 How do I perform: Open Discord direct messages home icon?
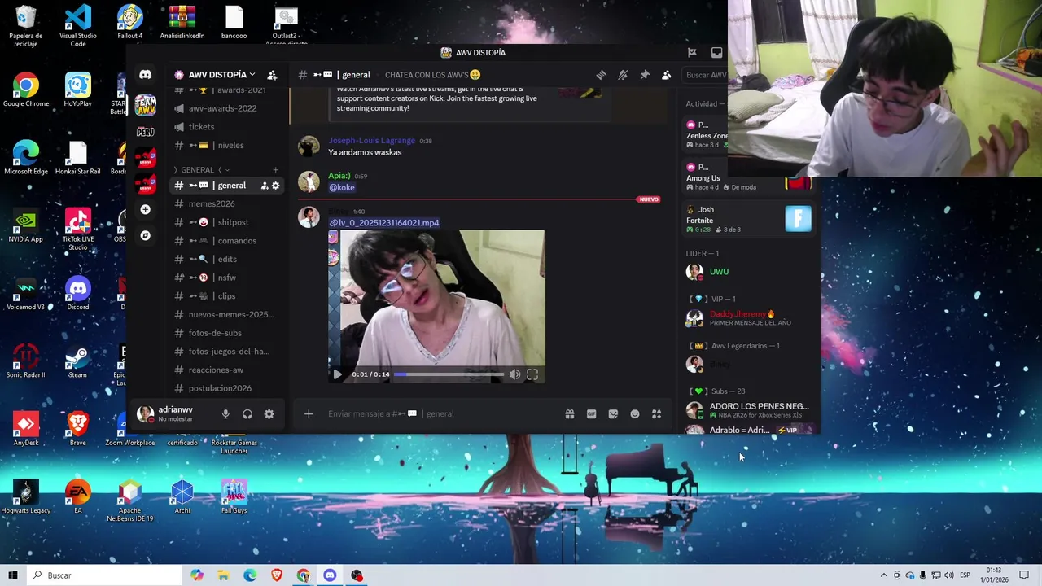(x=145, y=75)
